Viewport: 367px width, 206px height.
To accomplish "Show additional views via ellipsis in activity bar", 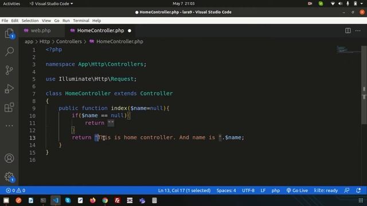I will pyautogui.click(x=9, y=126).
